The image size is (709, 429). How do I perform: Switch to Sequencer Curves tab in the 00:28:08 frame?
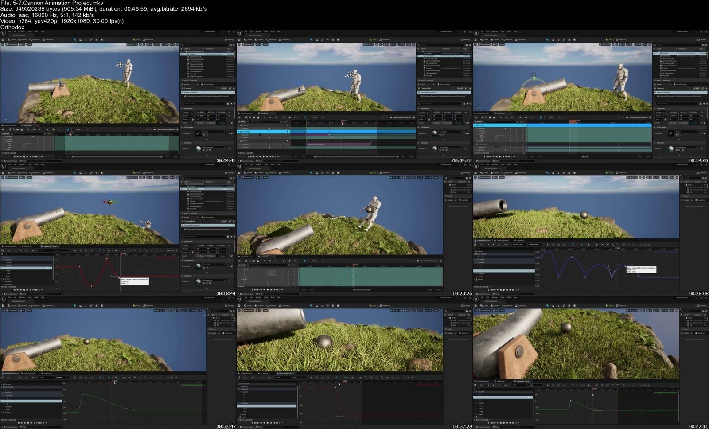[x=483, y=240]
